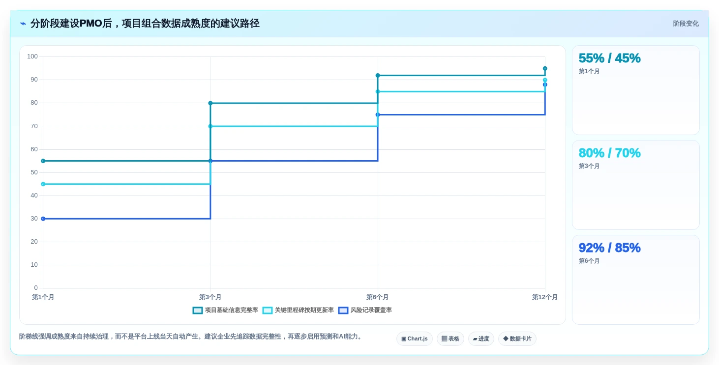Click the 第6个月 label under 92% / 85%

[x=589, y=261]
